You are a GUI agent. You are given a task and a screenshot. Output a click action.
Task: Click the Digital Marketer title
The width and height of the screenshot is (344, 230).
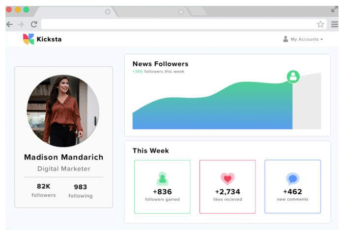tap(64, 169)
